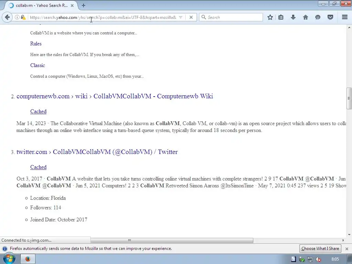Open the Firefox hamburger menu

click(345, 17)
